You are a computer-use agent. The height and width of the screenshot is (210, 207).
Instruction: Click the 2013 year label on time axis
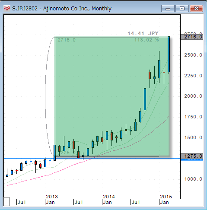point(52,197)
